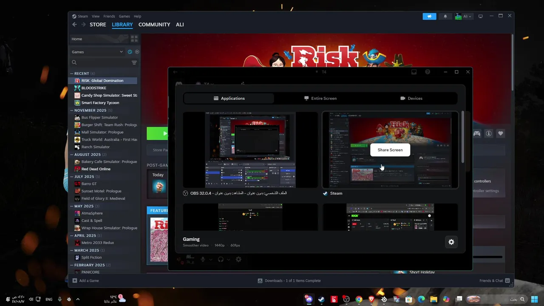
Task: Click Share Screen on the Steam window
Action: coord(390,150)
